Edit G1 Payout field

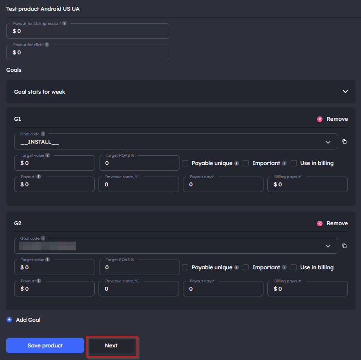coord(54,184)
